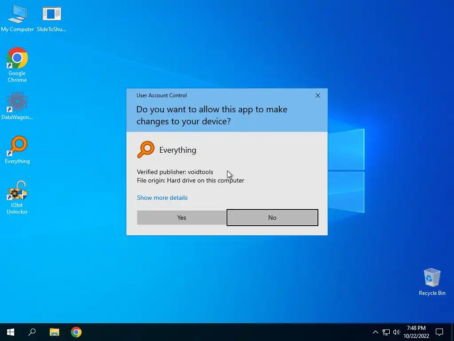
Task: Launch Google Chrome from the desktop
Action: pyautogui.click(x=17, y=65)
